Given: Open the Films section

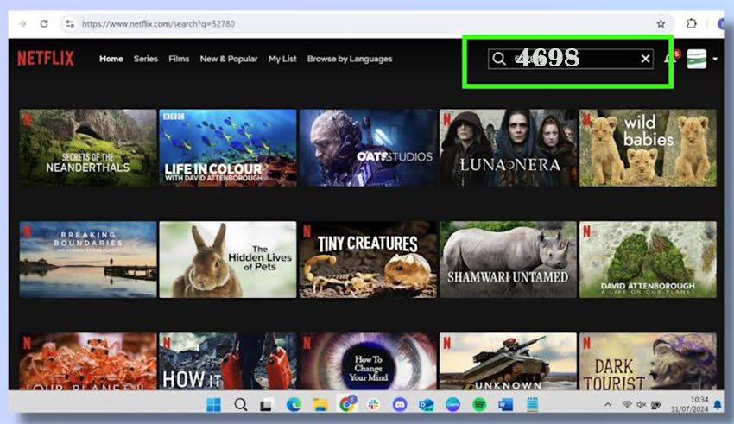Looking at the screenshot, I should pyautogui.click(x=179, y=59).
